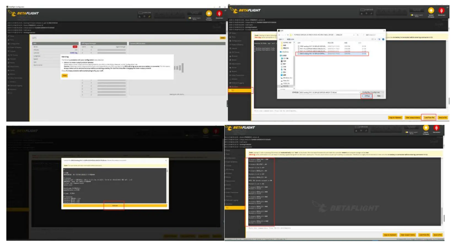Viewport: 458px width, 244px height.
Task: Select OneDrive in file dialog tree
Action: point(285,52)
